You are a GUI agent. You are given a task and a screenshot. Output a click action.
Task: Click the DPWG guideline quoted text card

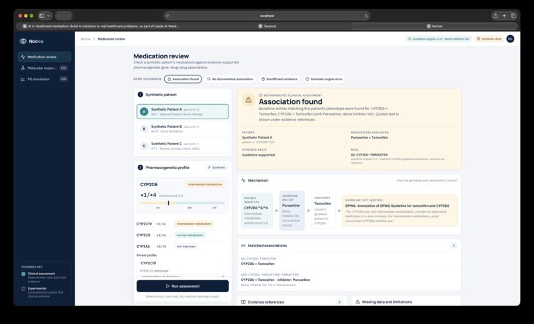(400, 210)
